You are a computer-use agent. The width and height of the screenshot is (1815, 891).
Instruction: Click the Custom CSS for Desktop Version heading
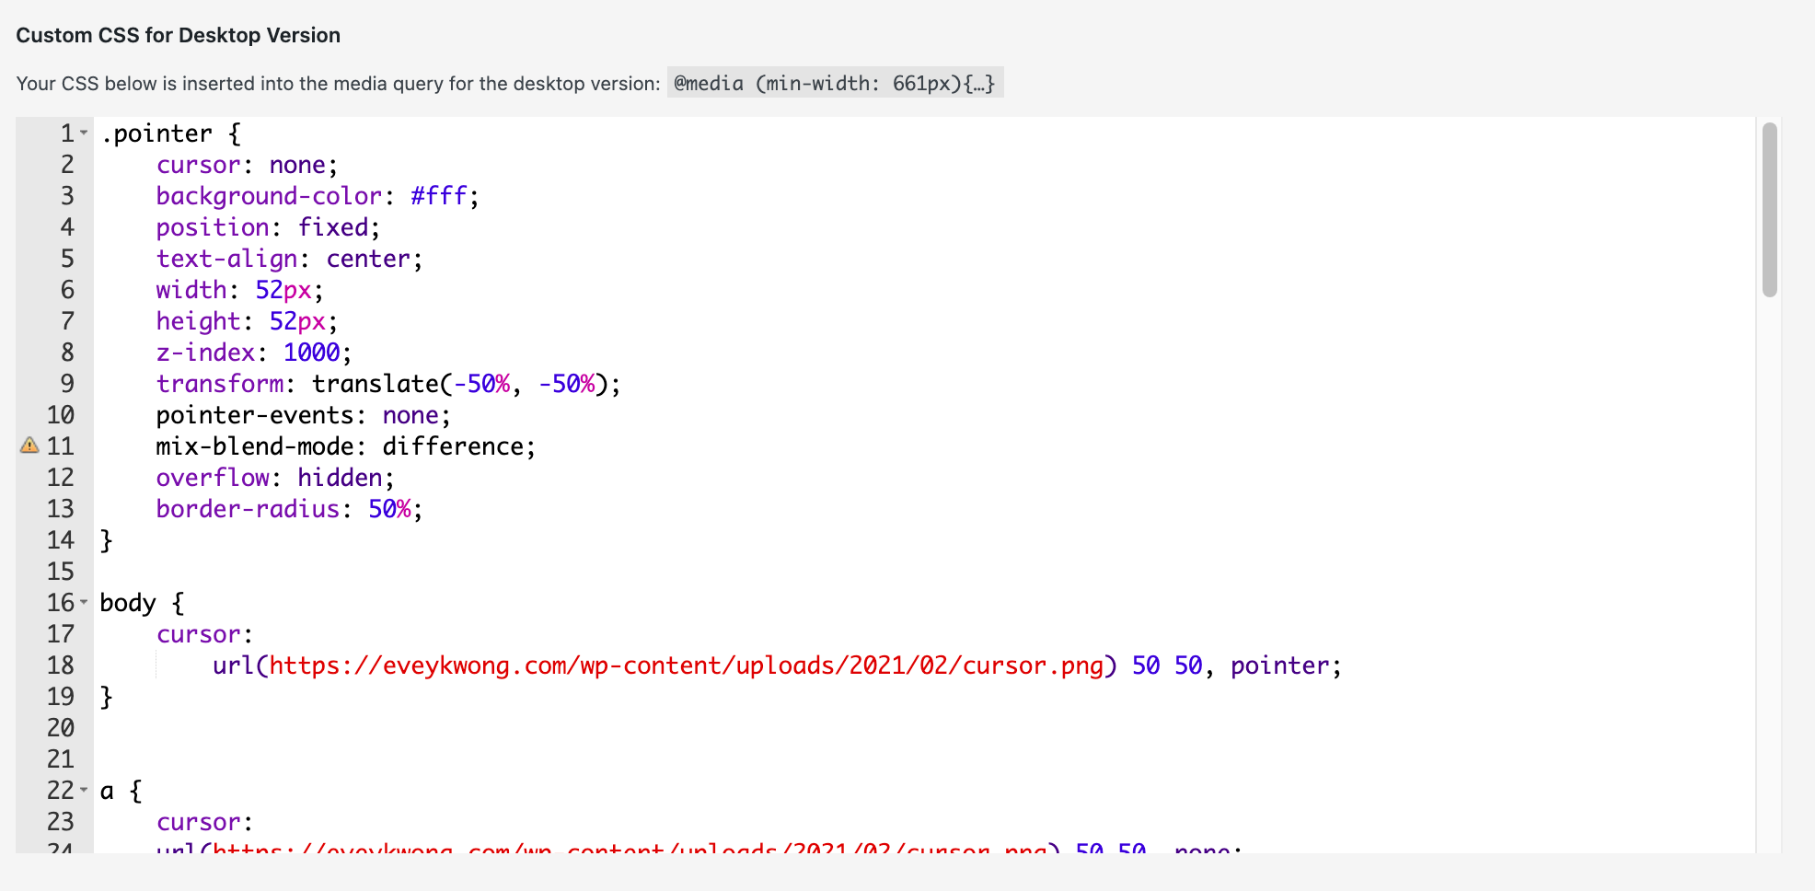click(x=179, y=35)
